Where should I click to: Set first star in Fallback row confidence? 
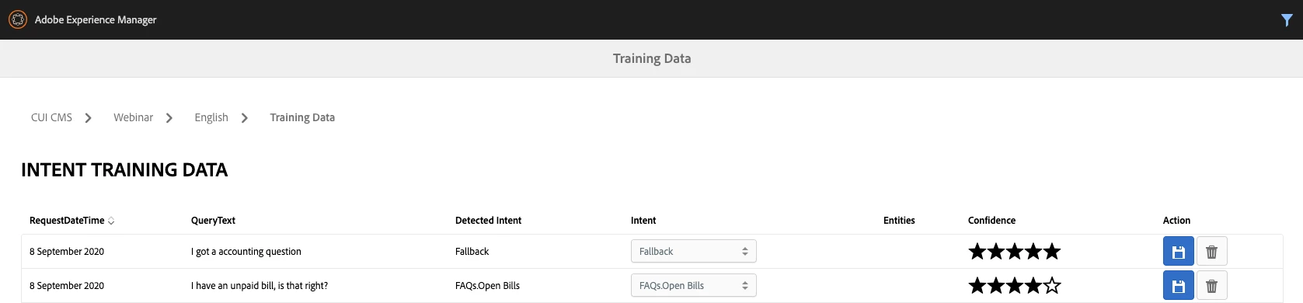point(977,251)
